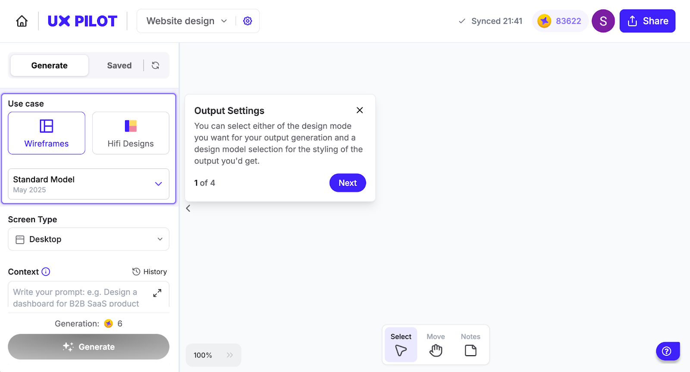Open the Desktop screen type dropdown
Image resolution: width=690 pixels, height=372 pixels.
[x=88, y=239]
